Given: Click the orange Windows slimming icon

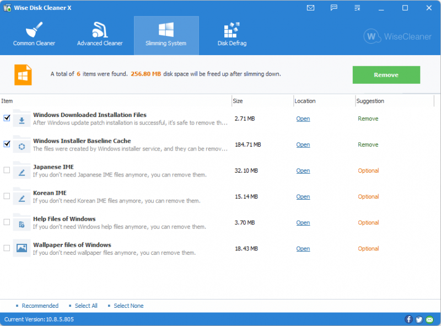Looking at the screenshot, I should (x=23, y=75).
